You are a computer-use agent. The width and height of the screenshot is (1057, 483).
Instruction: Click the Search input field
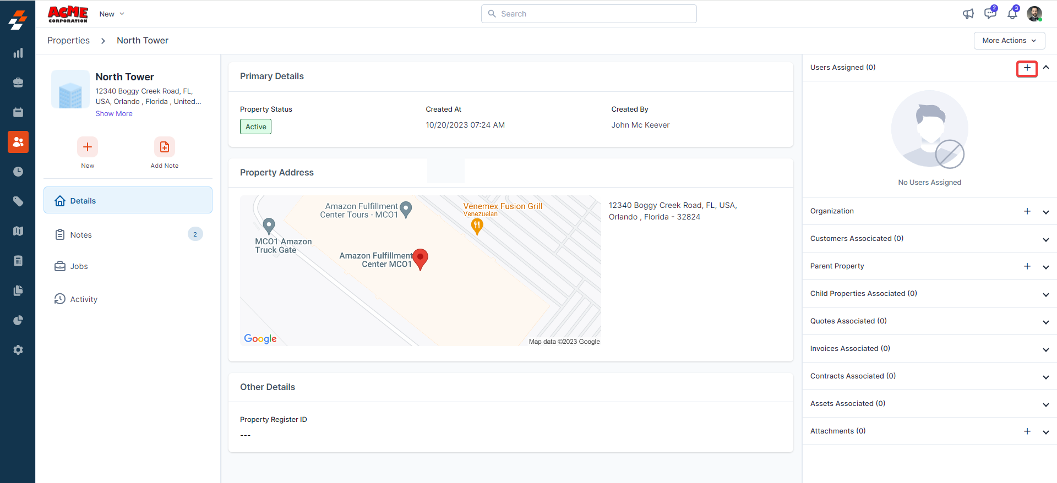[589, 14]
